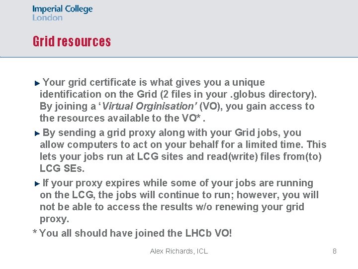Click the Imperial College London logo

pos(62,13)
